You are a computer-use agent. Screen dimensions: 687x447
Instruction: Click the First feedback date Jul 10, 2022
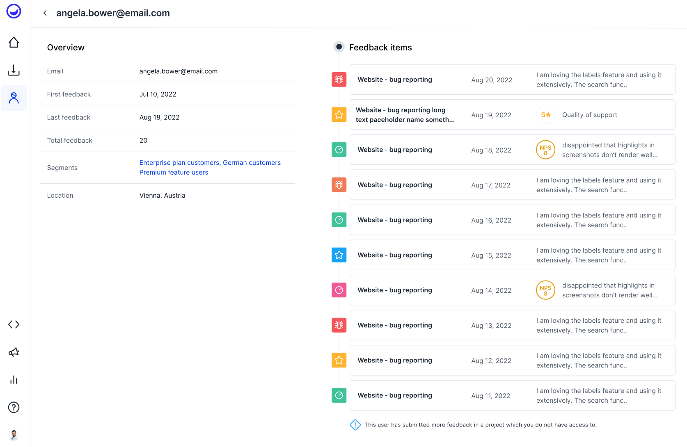pos(158,94)
